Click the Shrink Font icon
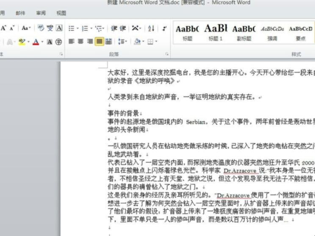 point(12,28)
